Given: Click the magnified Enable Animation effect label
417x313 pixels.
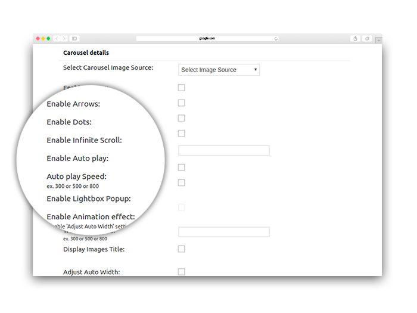Looking at the screenshot, I should (91, 216).
